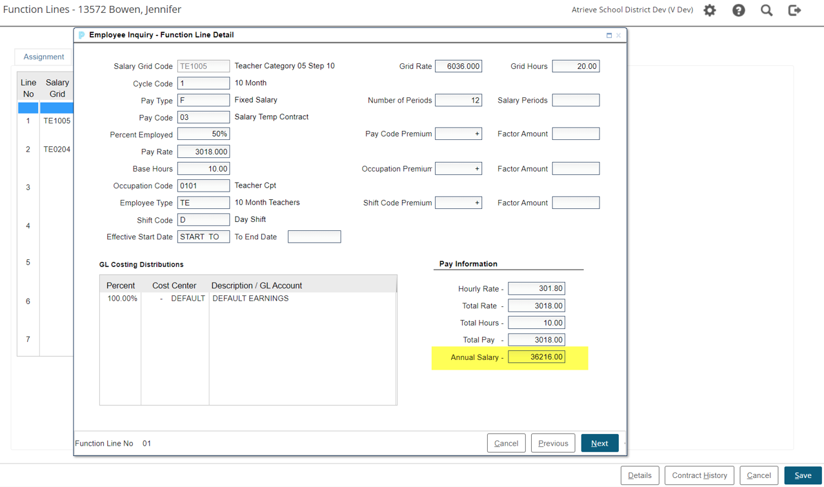The height and width of the screenshot is (487, 824).
Task: Close the Function Line Detail dialog
Action: click(x=618, y=35)
